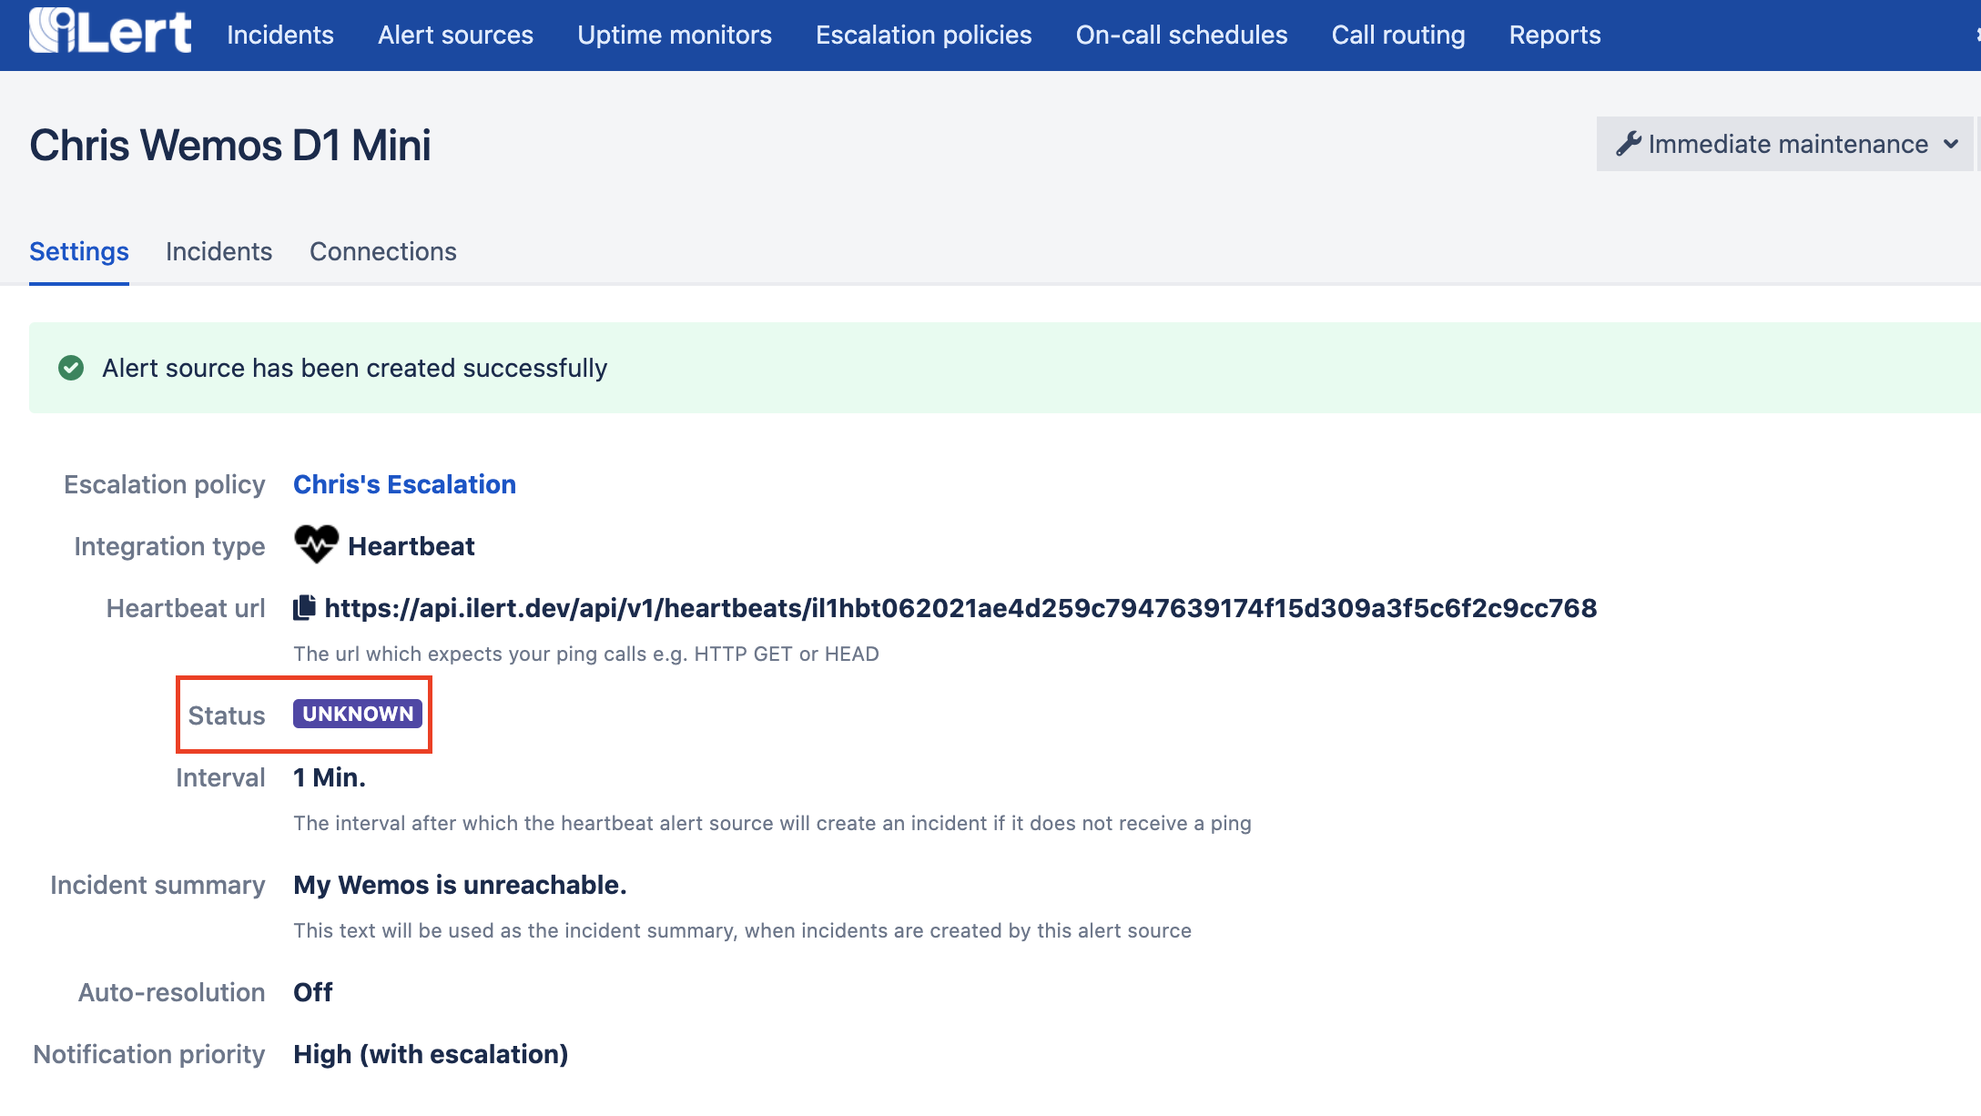
Task: Click the Auto-resolution 'Off' value
Action: coord(313,992)
